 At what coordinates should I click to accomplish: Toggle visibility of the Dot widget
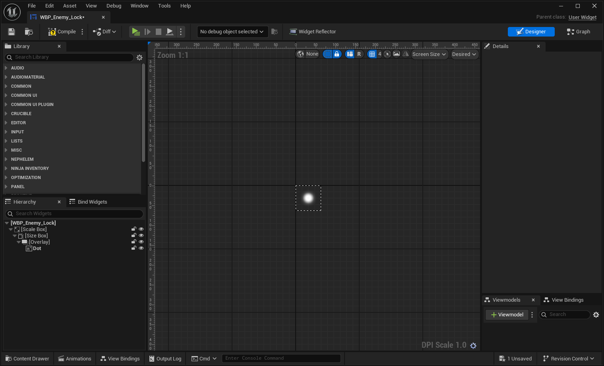[141, 248]
